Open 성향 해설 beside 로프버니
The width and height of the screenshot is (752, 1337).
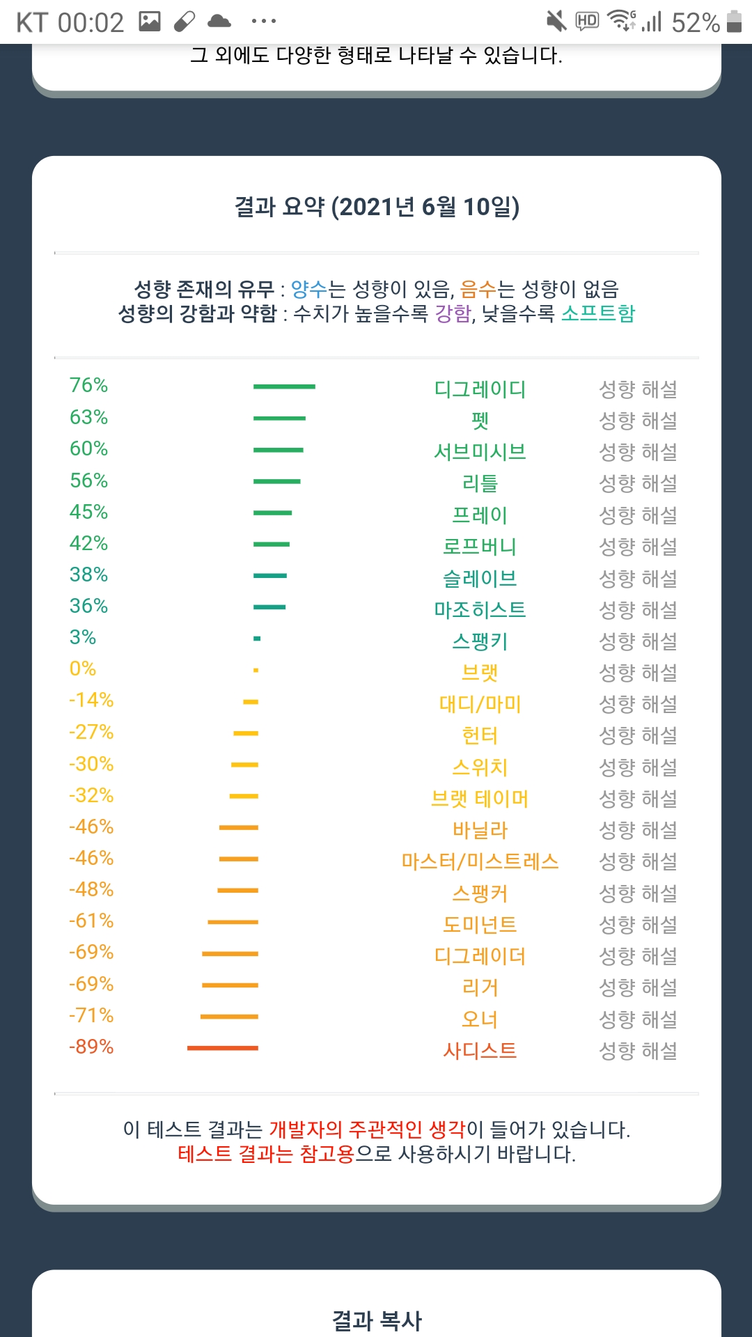pos(638,547)
